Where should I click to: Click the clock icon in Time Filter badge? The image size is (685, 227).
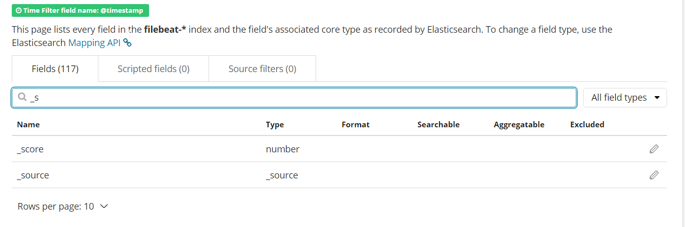[18, 10]
